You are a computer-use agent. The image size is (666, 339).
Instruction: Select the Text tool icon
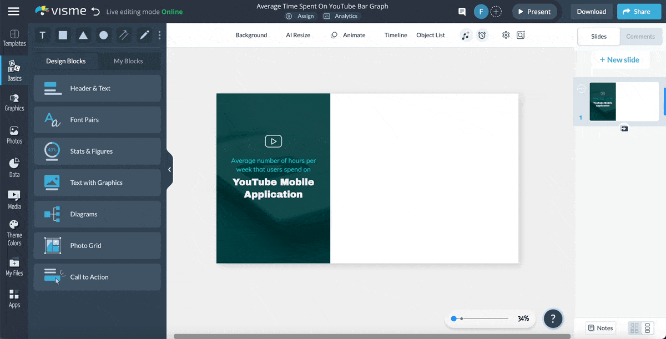[x=43, y=36]
